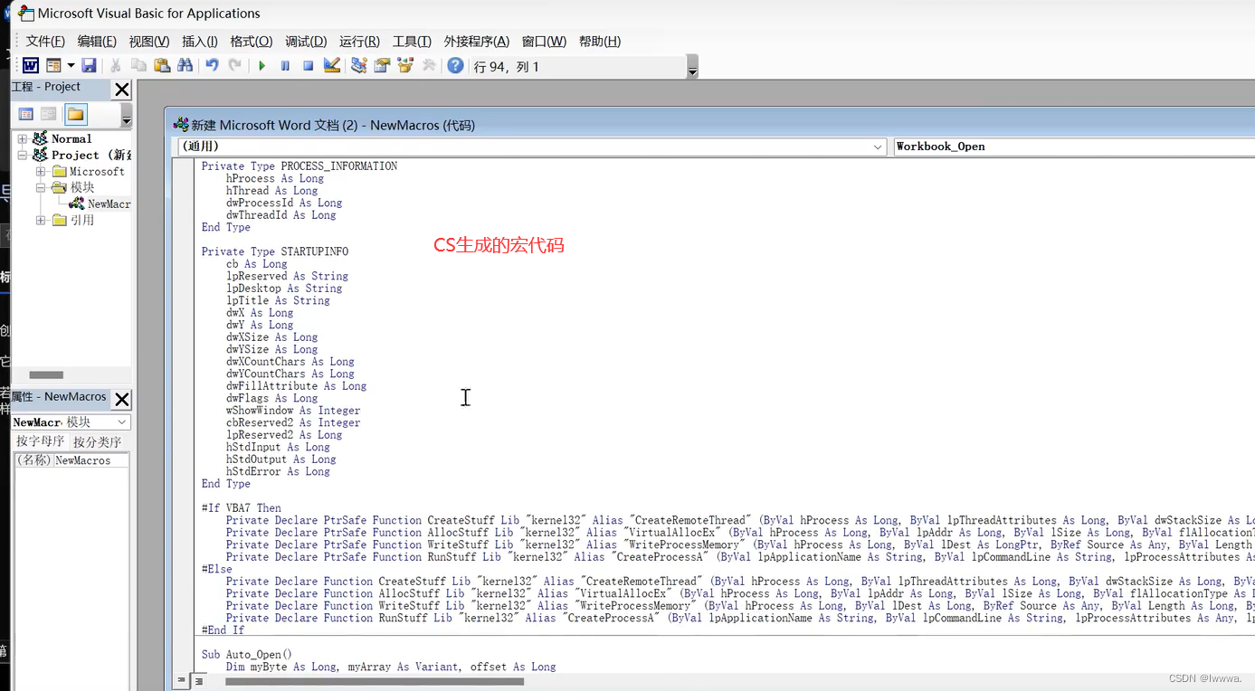Viewport: 1255px width, 691px height.
Task: Open Visual Basic Help question mark icon
Action: 455,65
